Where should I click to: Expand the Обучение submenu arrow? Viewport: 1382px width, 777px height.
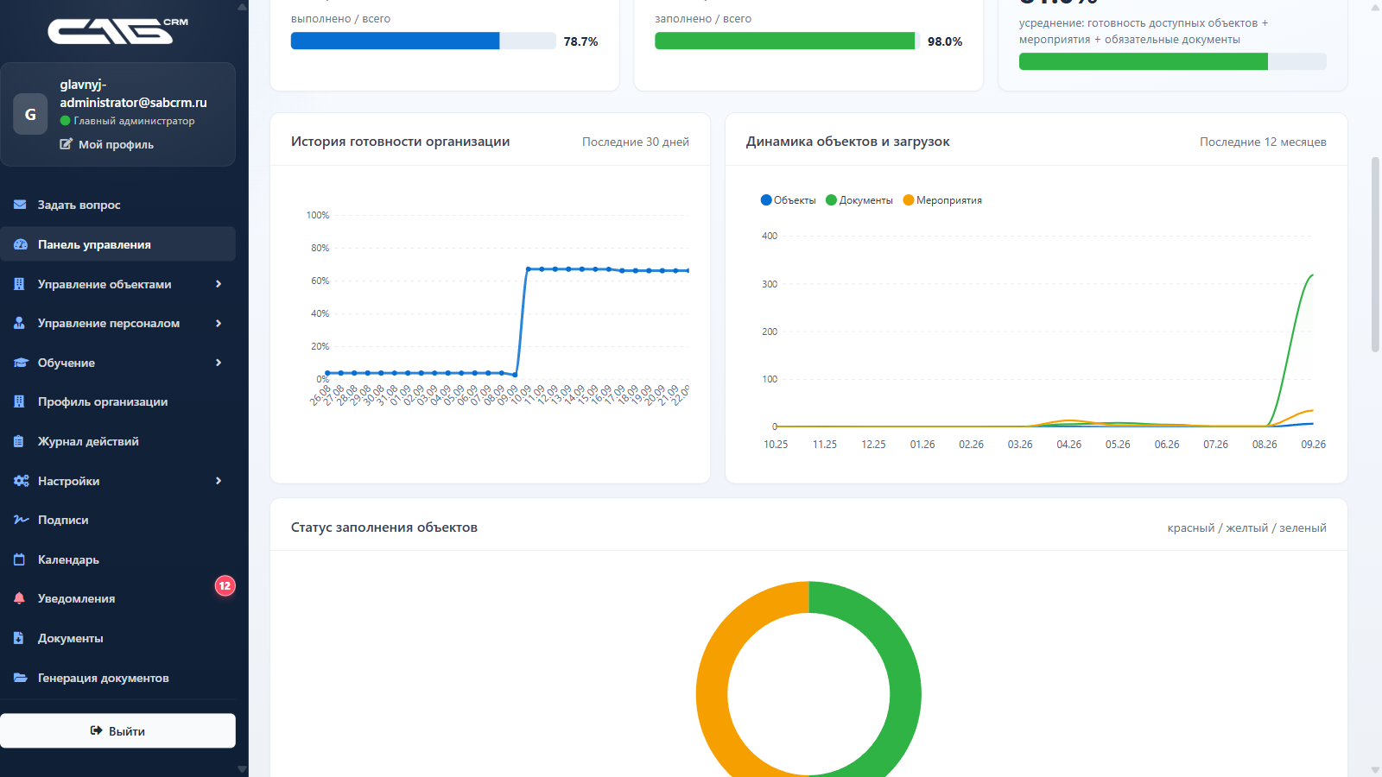(219, 363)
